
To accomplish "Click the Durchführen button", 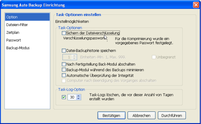I will 172,116.
